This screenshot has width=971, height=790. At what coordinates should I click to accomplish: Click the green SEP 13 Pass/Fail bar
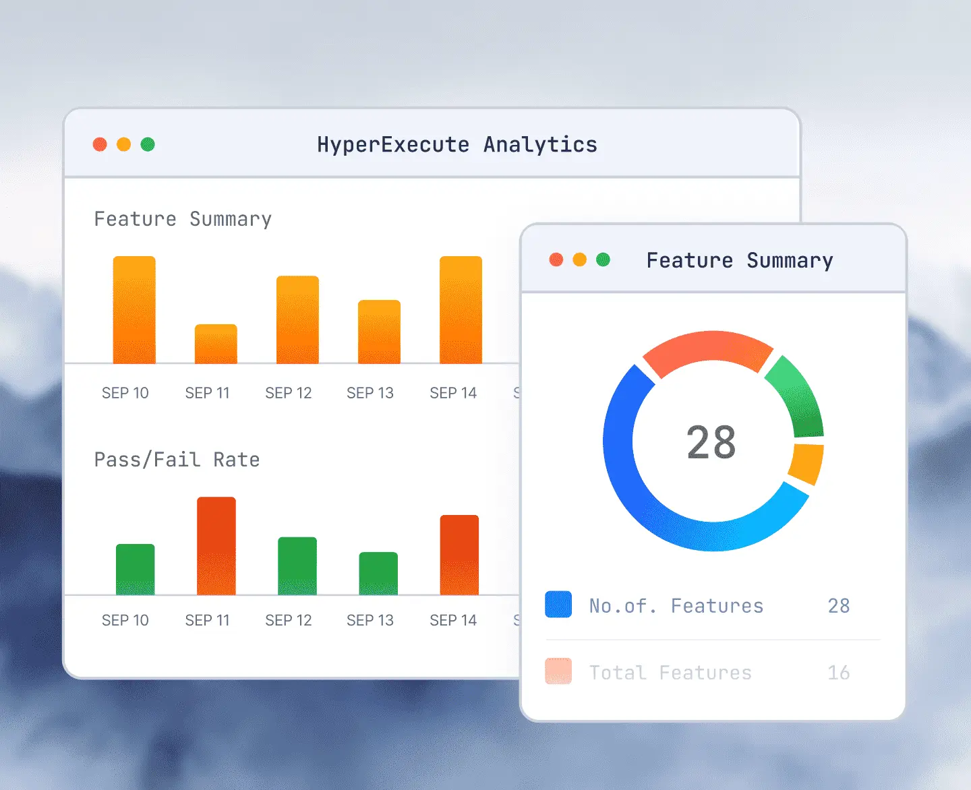378,574
